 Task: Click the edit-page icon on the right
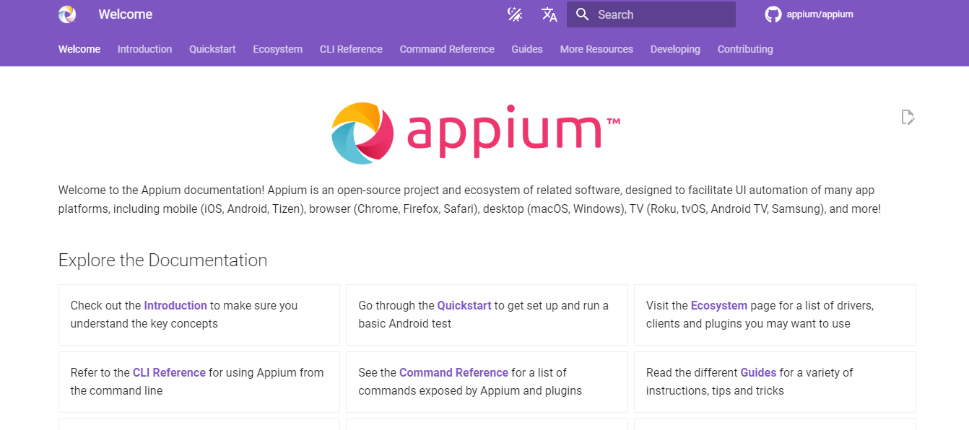[908, 117]
